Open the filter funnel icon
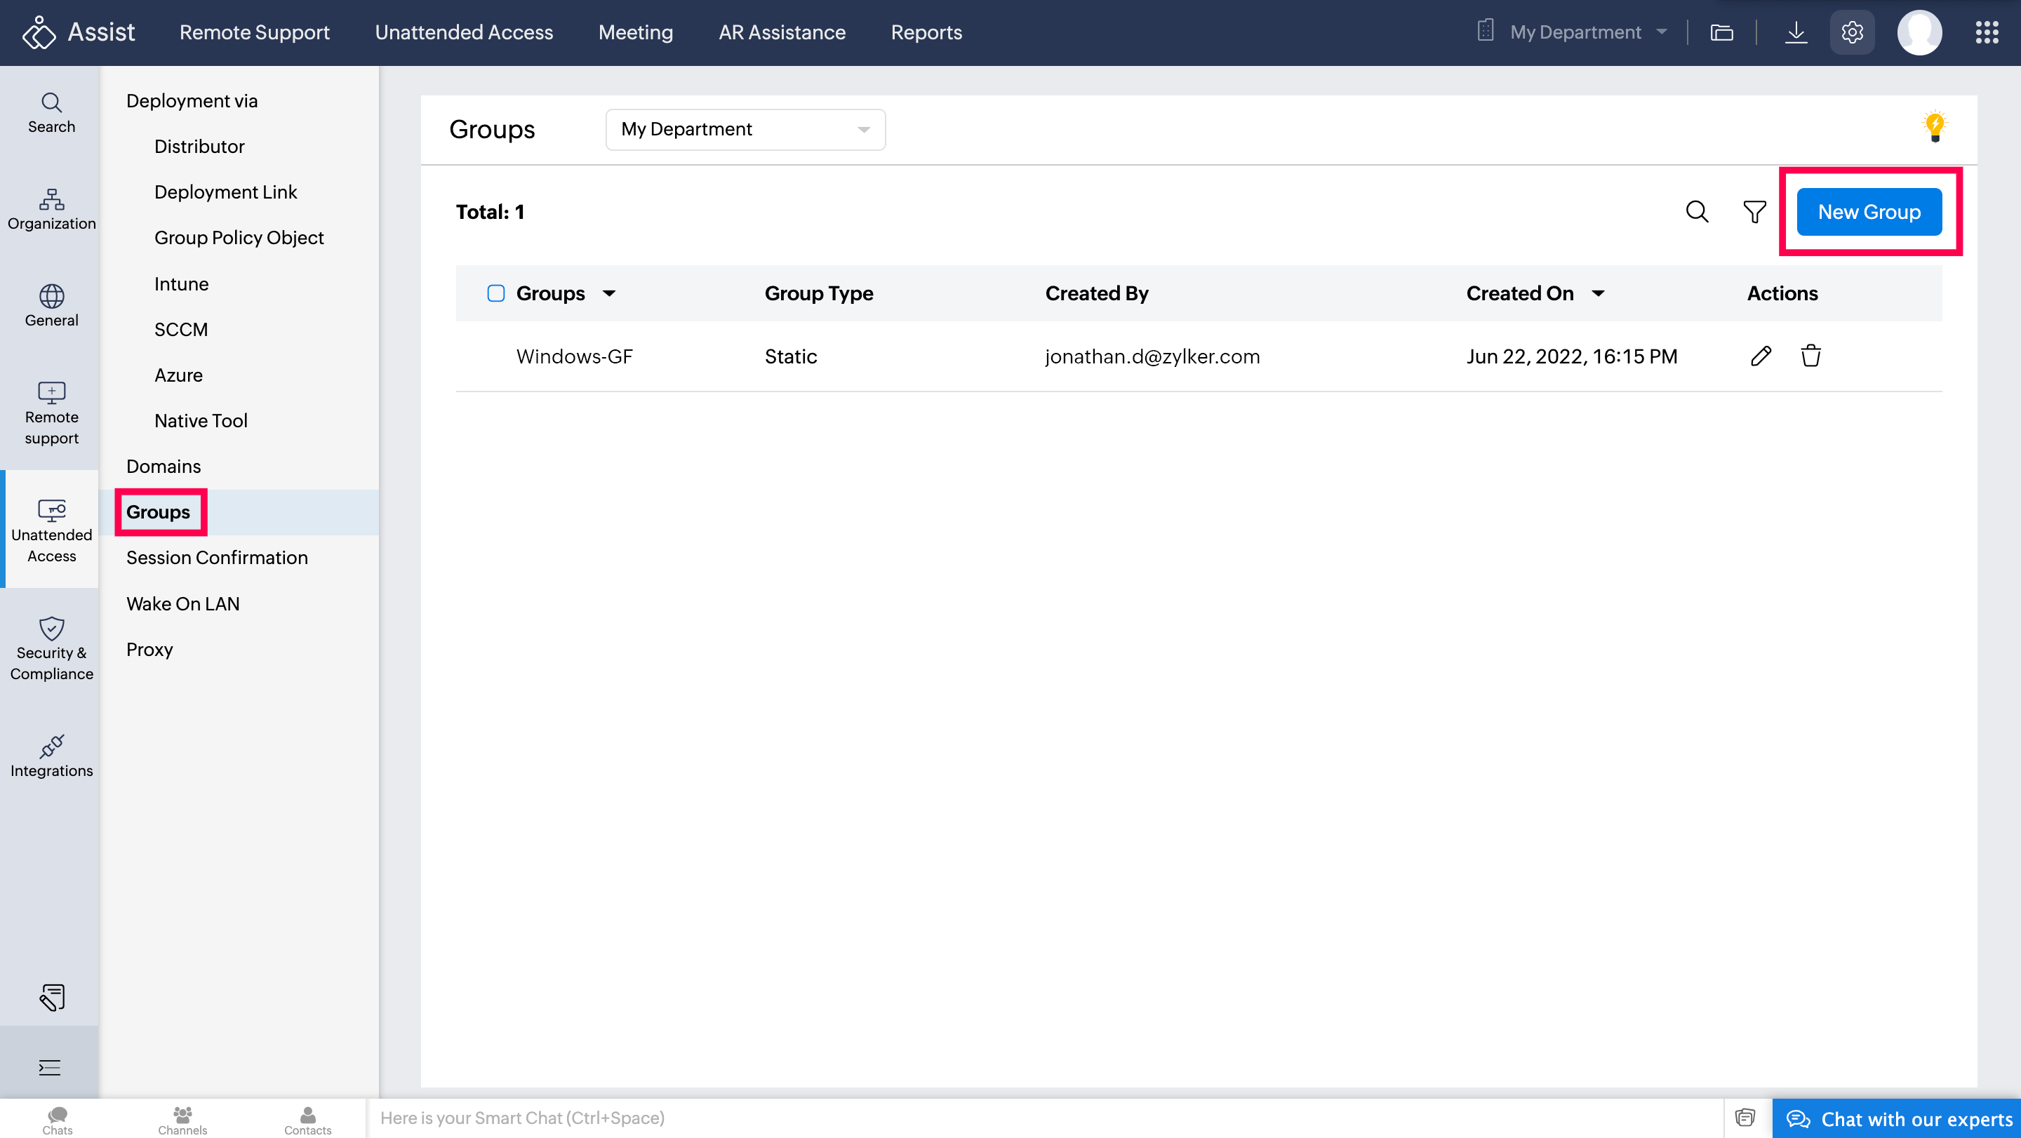Viewport: 2021px width, 1138px height. point(1754,212)
